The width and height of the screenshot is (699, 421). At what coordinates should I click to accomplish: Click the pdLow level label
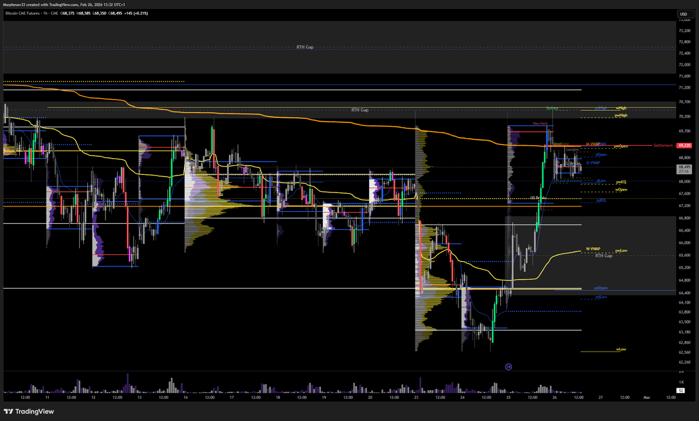tap(601, 297)
